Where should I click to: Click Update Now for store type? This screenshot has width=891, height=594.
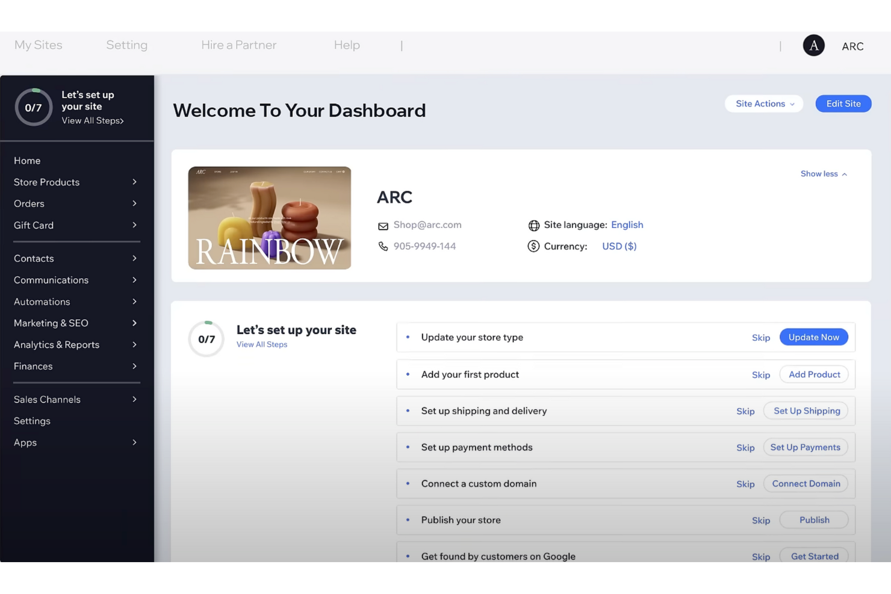pos(814,337)
